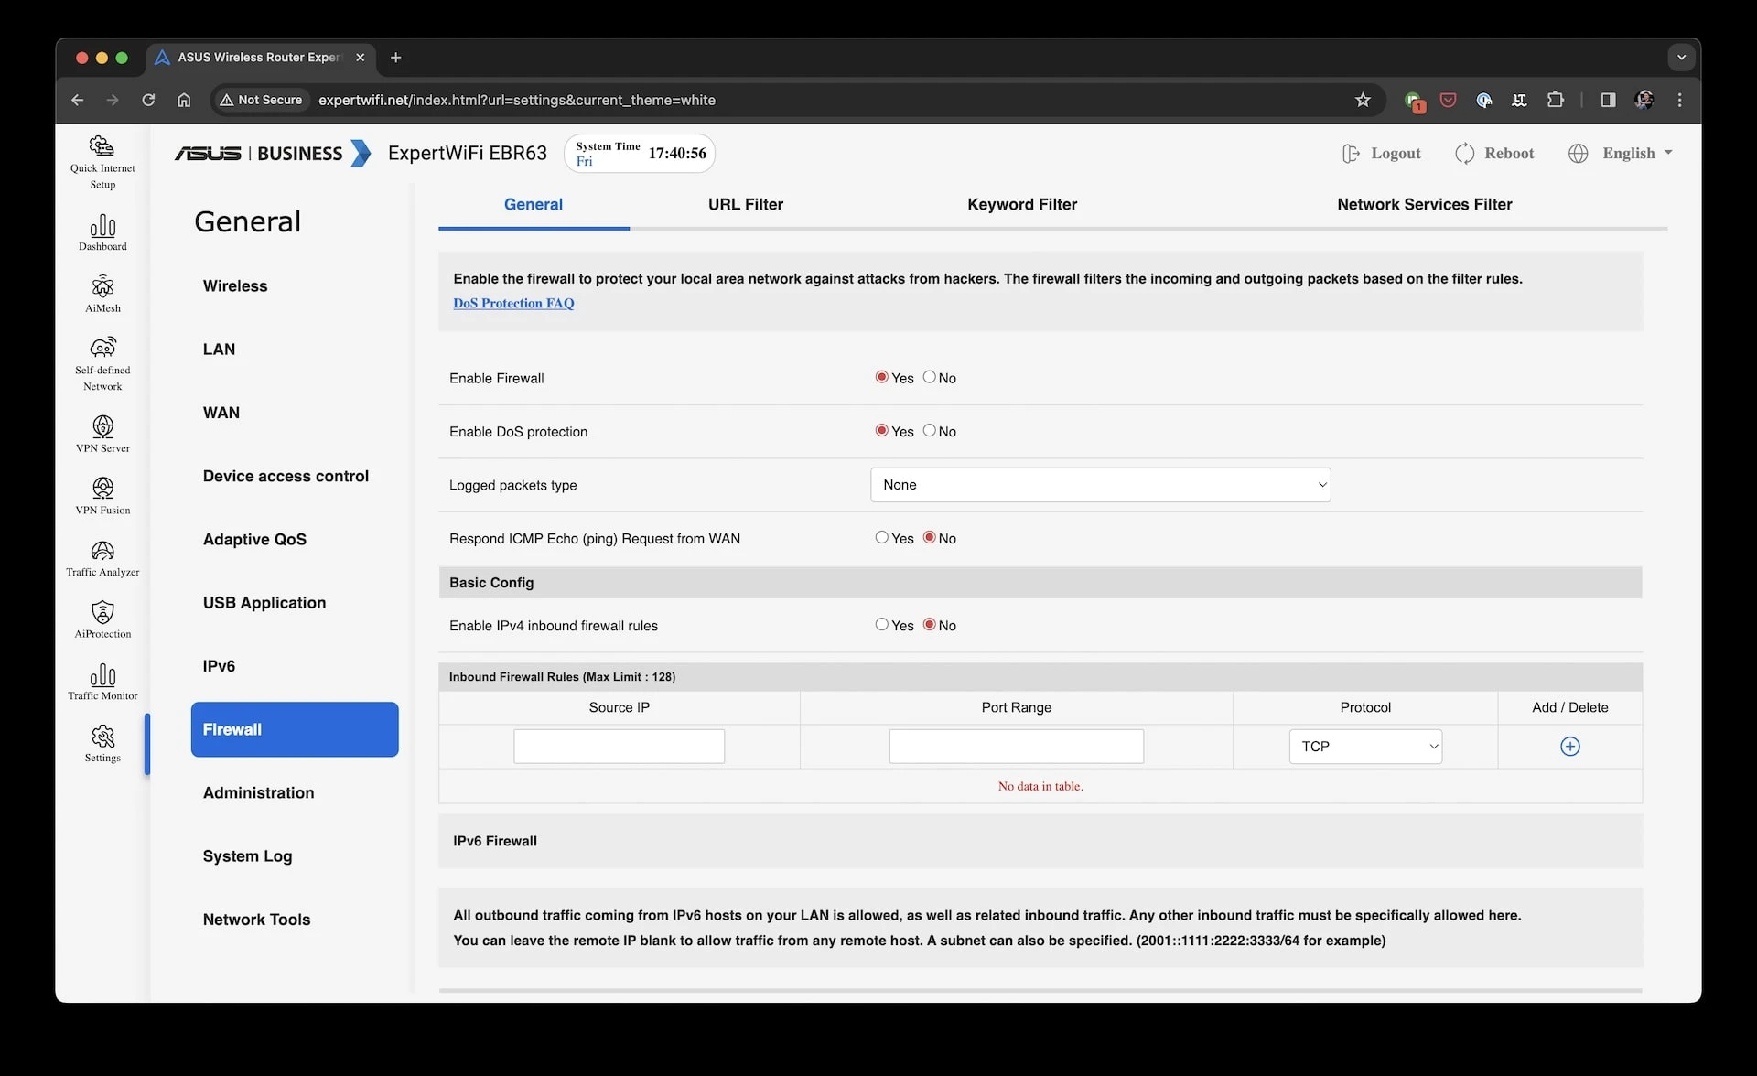Reload the page in browser

point(148,100)
